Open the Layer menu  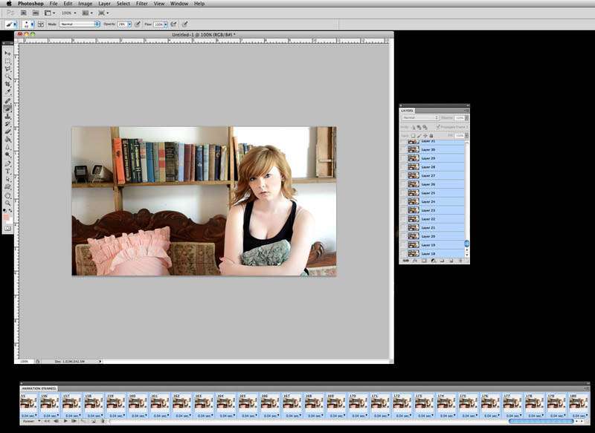[x=104, y=4]
